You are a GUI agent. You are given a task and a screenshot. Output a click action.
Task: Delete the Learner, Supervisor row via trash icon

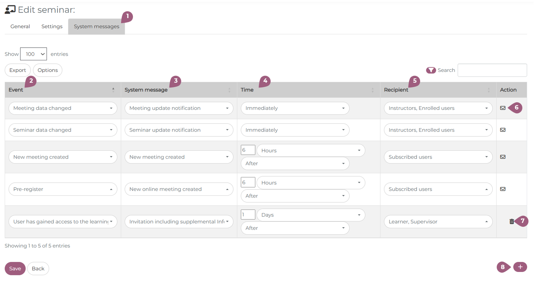point(512,221)
